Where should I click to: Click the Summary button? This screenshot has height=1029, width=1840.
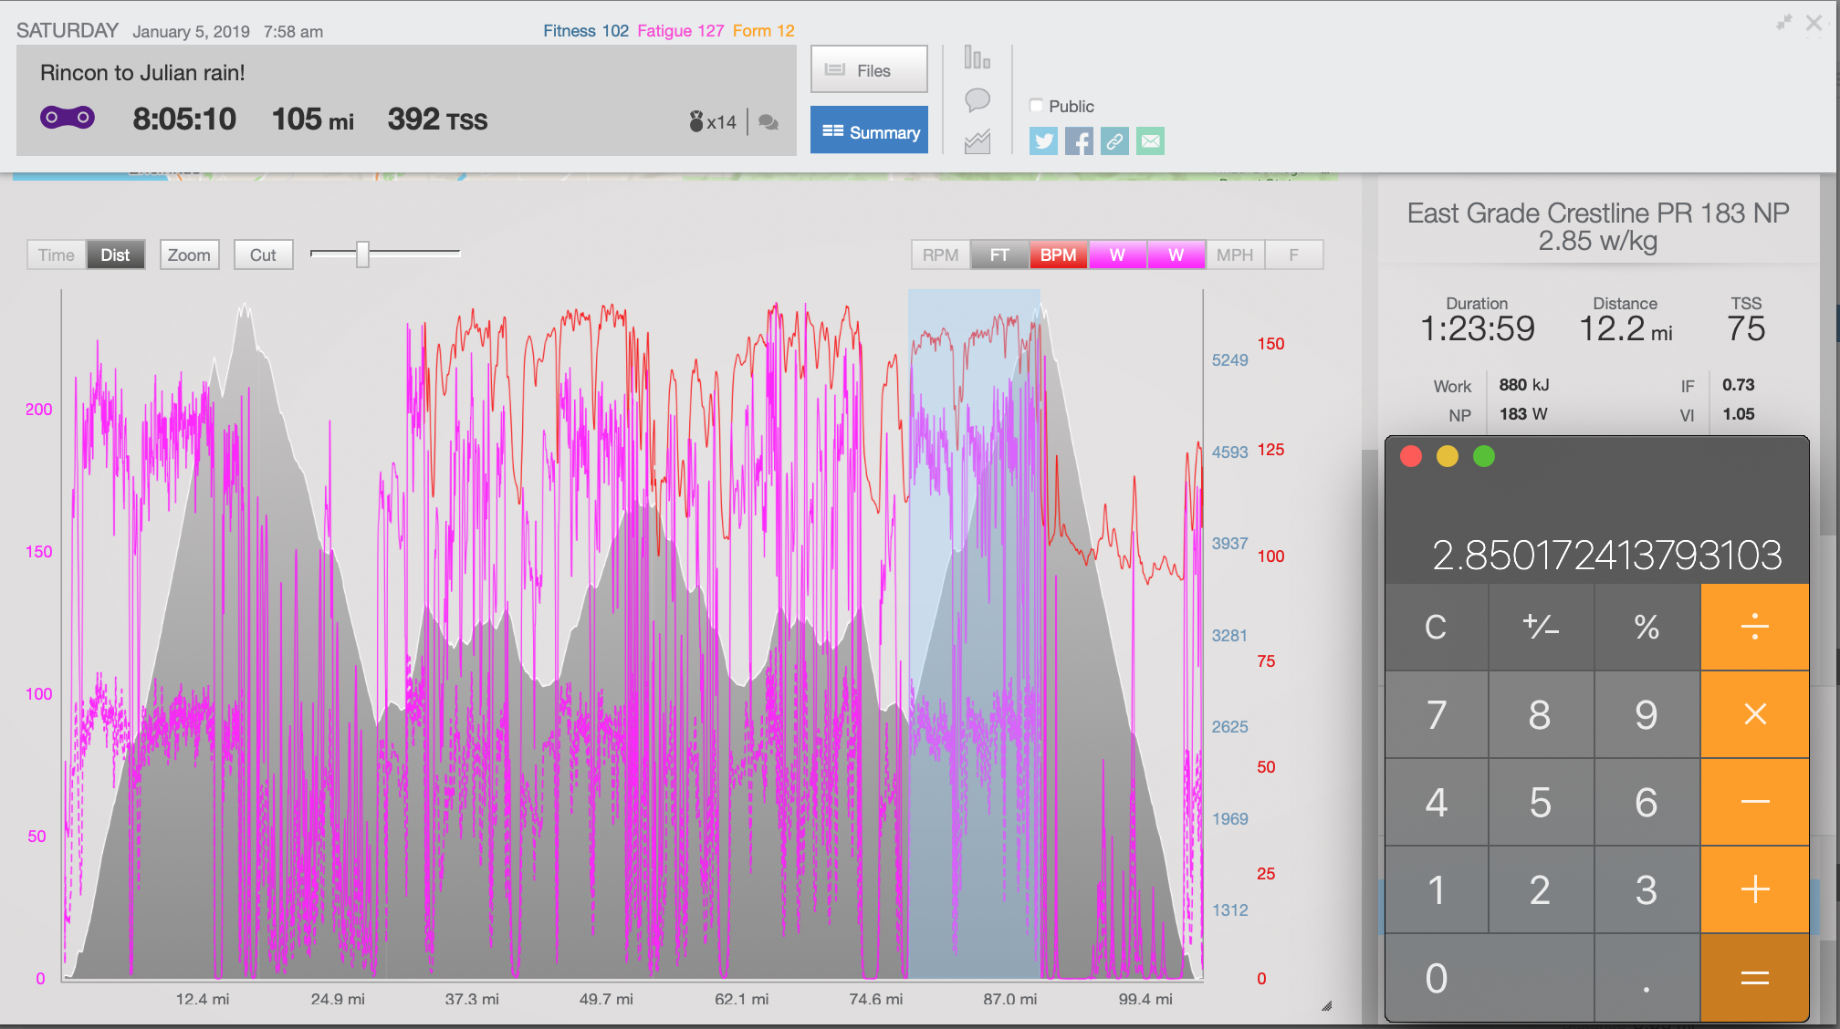[869, 131]
